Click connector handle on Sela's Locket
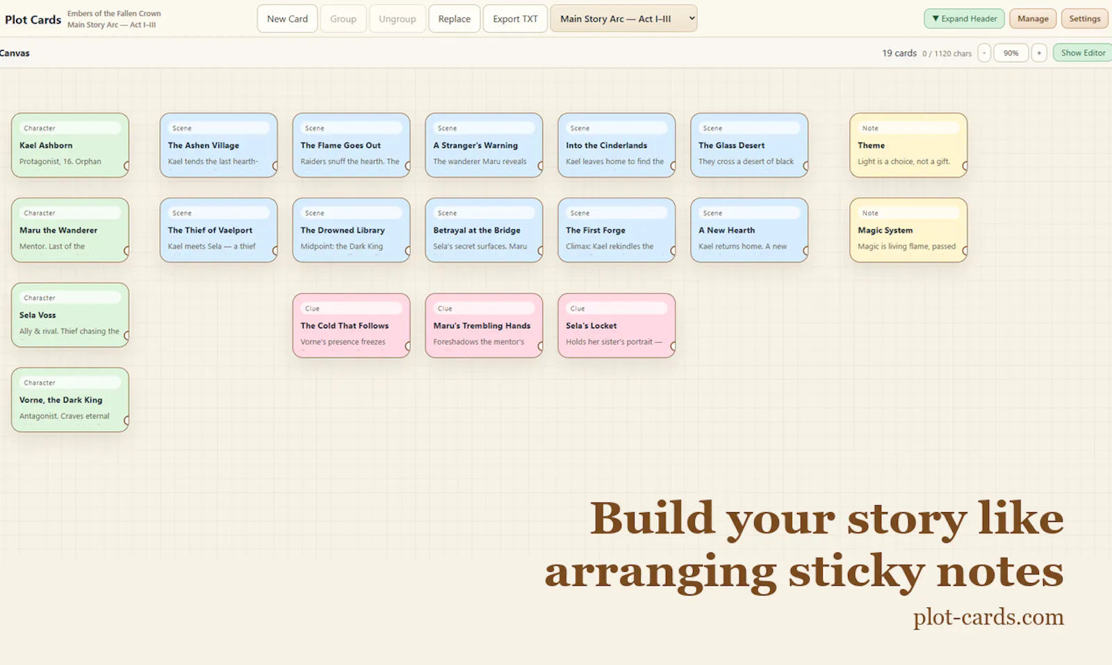1112x665 pixels. (674, 346)
